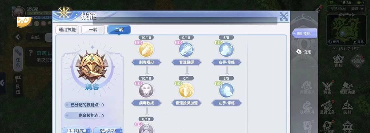Select the 二转 tab
Image resolution: width=370 pixels, height=133 pixels.
(x=119, y=30)
